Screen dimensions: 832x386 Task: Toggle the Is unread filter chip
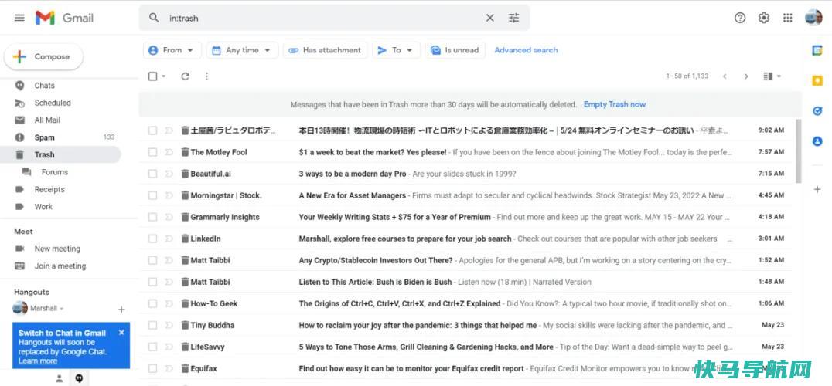tap(455, 50)
